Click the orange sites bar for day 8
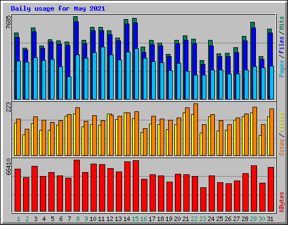Image resolution: width=288 pixels, height=225 pixels. [x=78, y=132]
